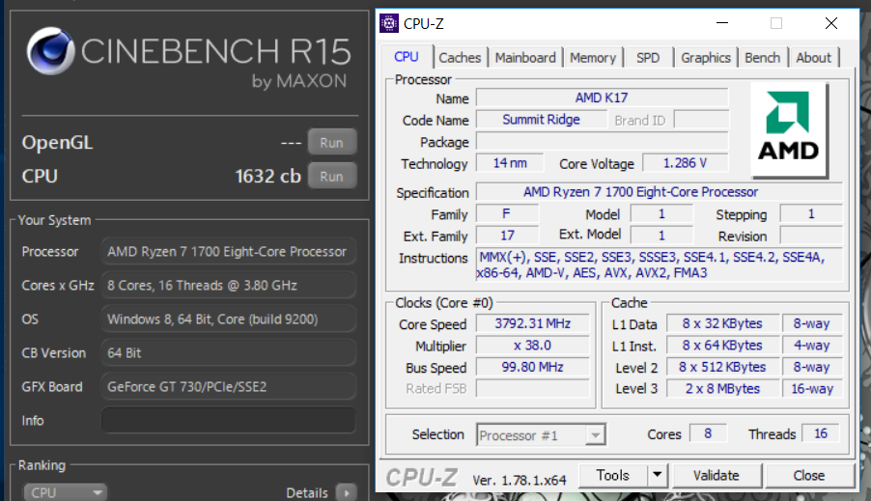Click the Instructions list text
Image resolution: width=871 pixels, height=501 pixels.
(x=660, y=264)
